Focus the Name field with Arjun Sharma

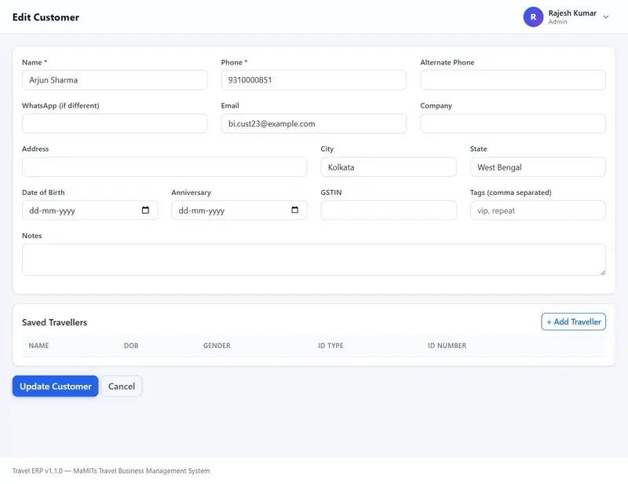(115, 80)
